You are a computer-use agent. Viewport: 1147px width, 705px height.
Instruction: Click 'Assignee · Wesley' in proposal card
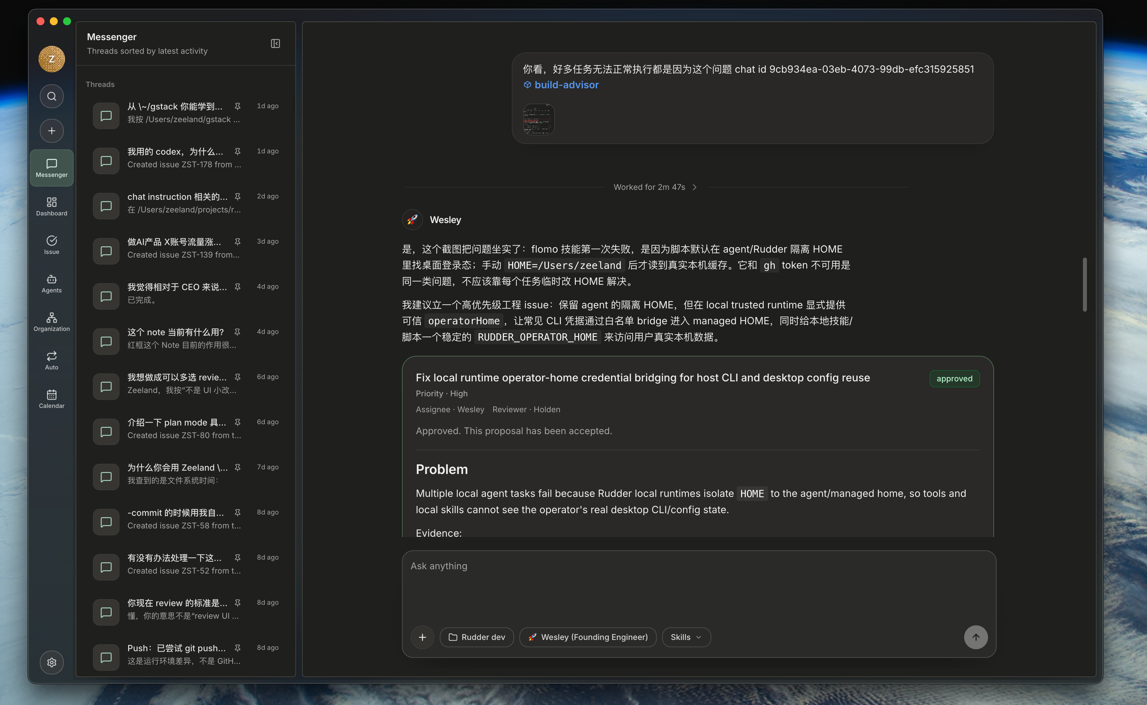(x=450, y=409)
